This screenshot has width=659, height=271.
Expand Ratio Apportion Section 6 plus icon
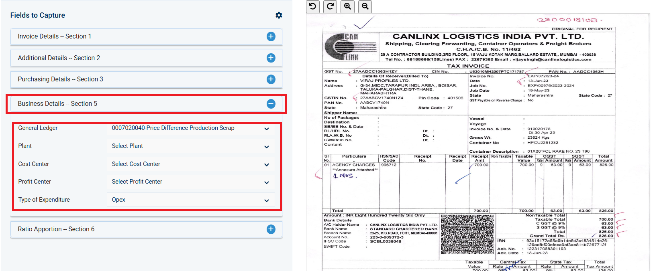[x=271, y=229]
